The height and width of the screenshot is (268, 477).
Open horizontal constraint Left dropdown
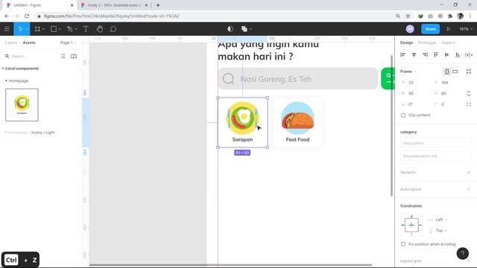(441, 220)
